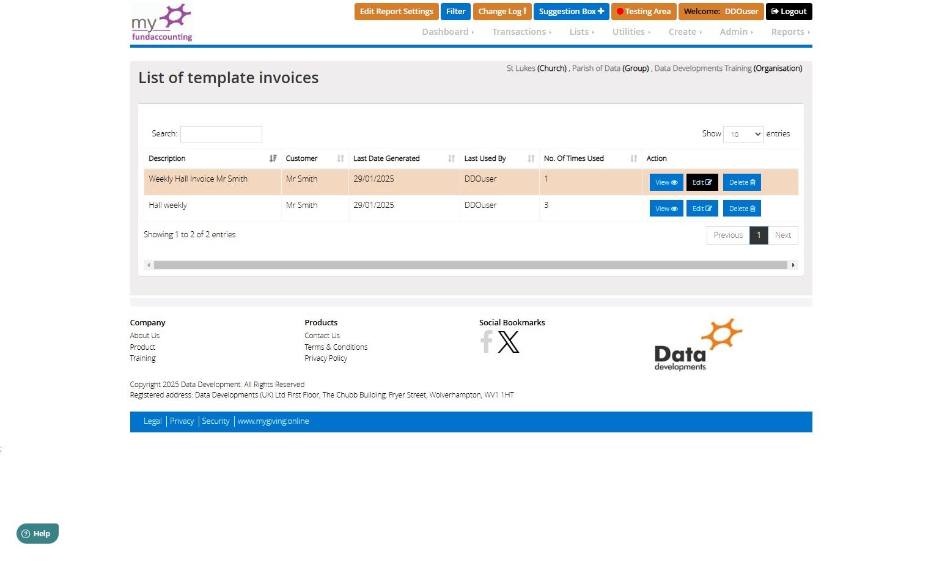Open the Help widget
This screenshot has width=942, height=562.
37,534
